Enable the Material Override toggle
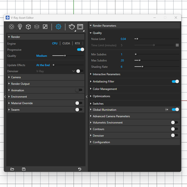This screenshot has height=187, width=187. (79, 103)
